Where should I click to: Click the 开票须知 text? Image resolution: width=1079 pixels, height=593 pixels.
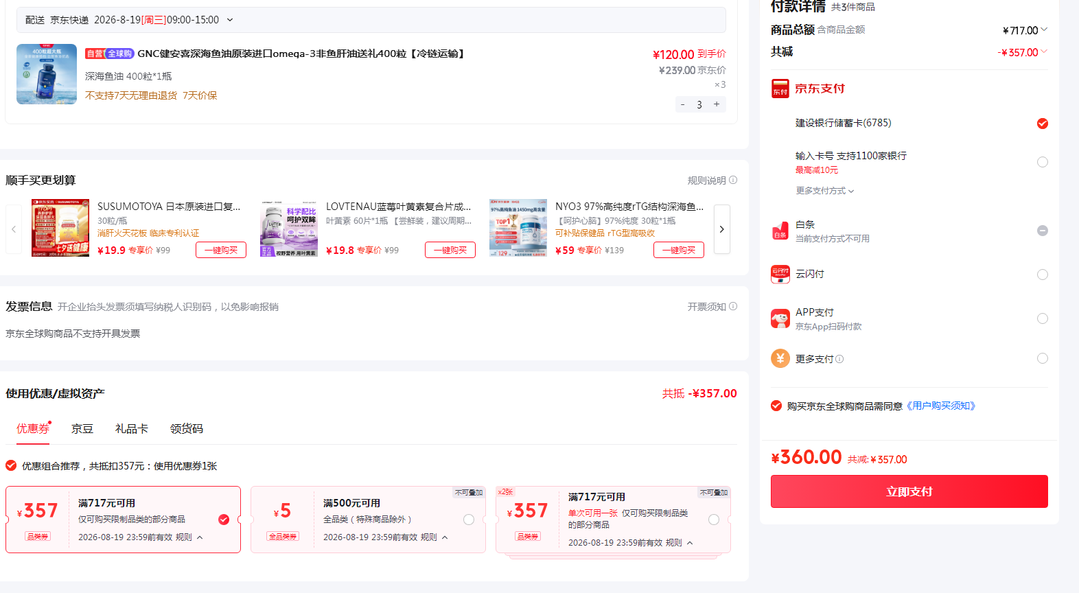[x=707, y=307]
